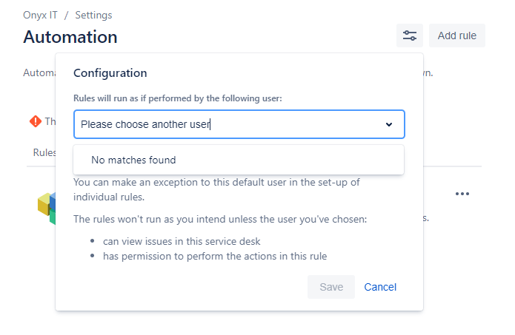
Task: Click the 'Rules will run as if performed' label
Action: pos(178,98)
